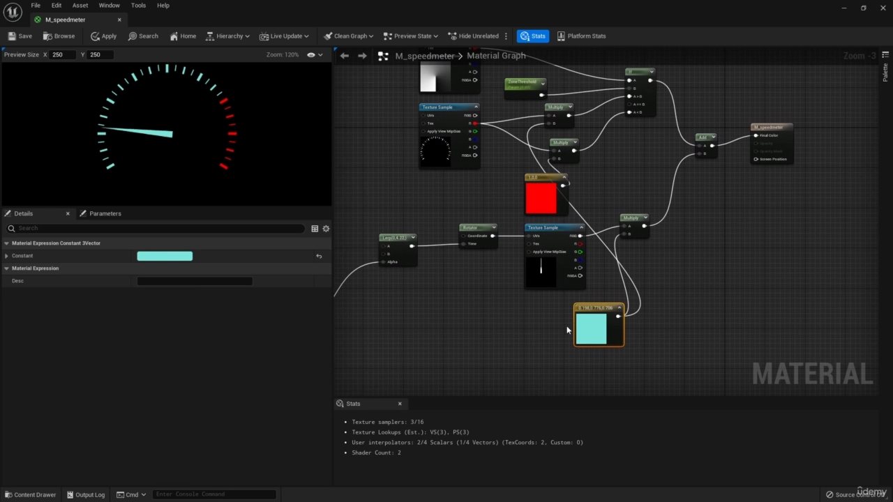
Task: Click the Home button to recenter the graph
Action: (183, 36)
